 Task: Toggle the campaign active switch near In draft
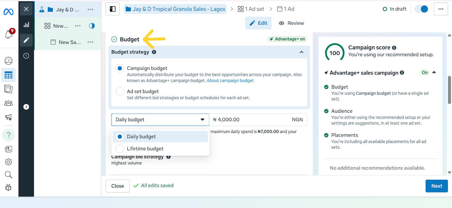pyautogui.click(x=421, y=9)
